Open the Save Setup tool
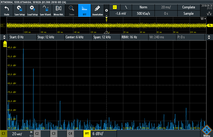The width and height of the screenshot is (213, 137). (20, 10)
